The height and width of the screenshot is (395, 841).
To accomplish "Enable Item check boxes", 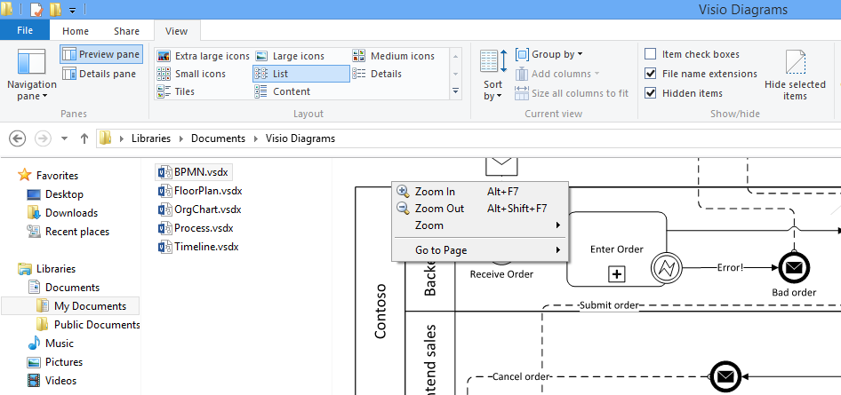I will (651, 54).
